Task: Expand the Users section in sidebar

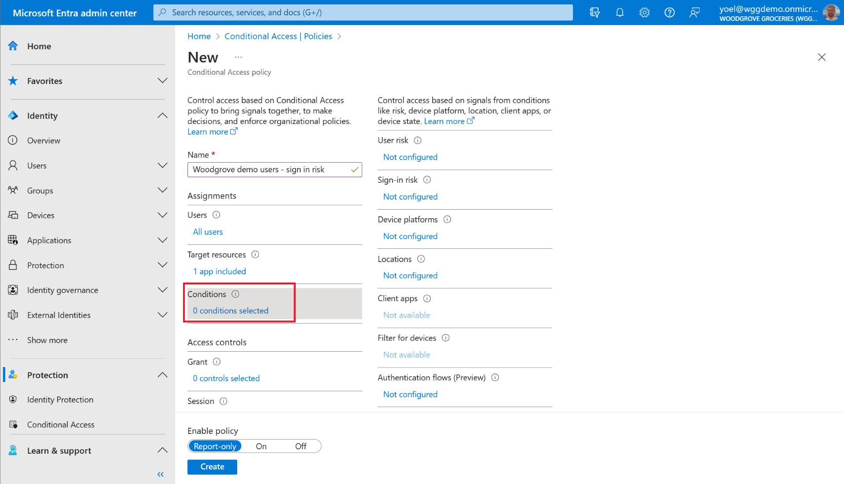Action: point(162,166)
